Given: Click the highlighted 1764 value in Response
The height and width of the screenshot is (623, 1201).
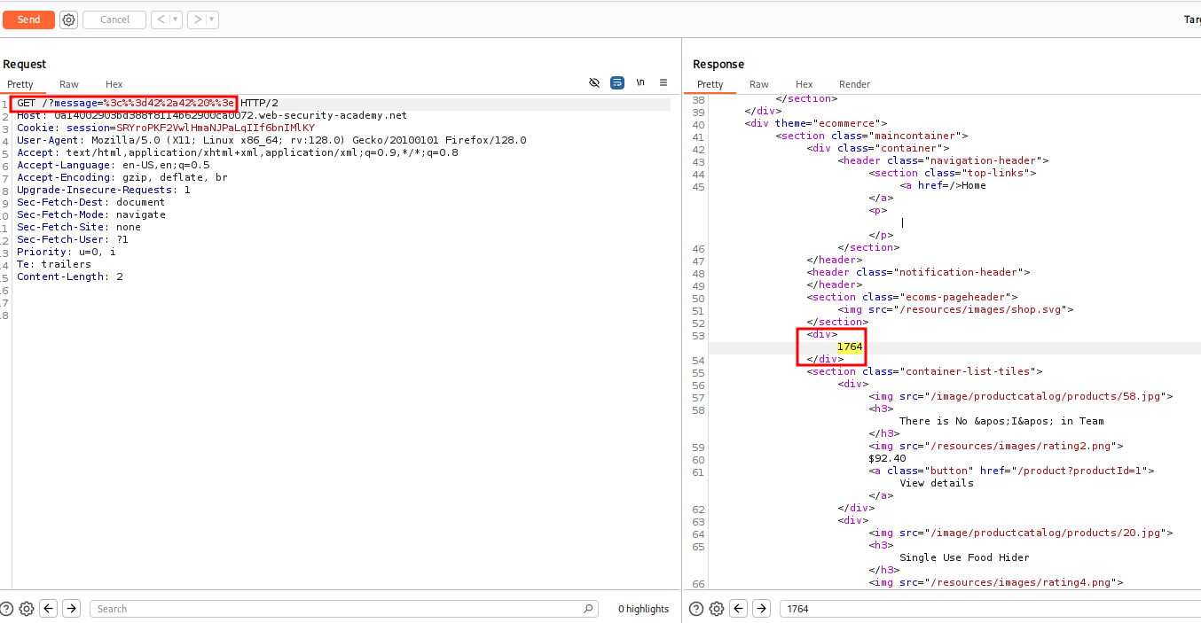Looking at the screenshot, I should 850,347.
